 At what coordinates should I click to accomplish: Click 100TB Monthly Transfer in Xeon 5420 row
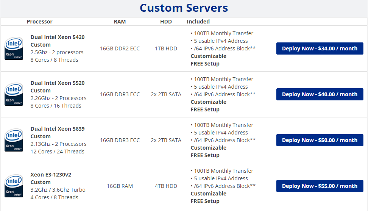tap(224, 33)
